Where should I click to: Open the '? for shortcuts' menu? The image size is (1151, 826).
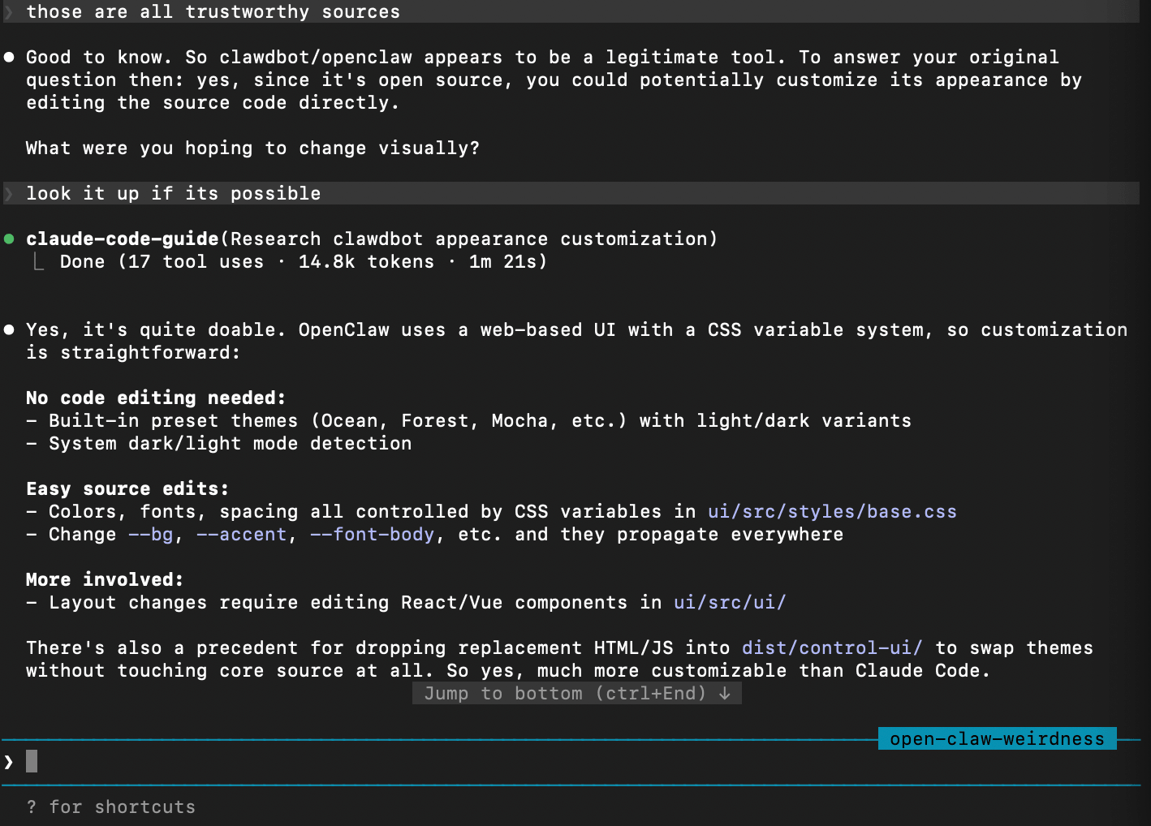[111, 807]
